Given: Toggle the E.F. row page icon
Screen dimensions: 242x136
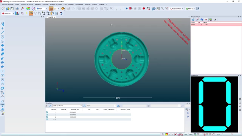Looking at the screenshot, I should [x=47, y=119].
